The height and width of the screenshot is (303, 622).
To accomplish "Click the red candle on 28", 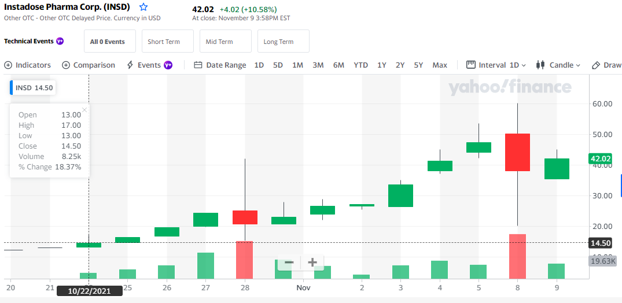I will pyautogui.click(x=245, y=217).
